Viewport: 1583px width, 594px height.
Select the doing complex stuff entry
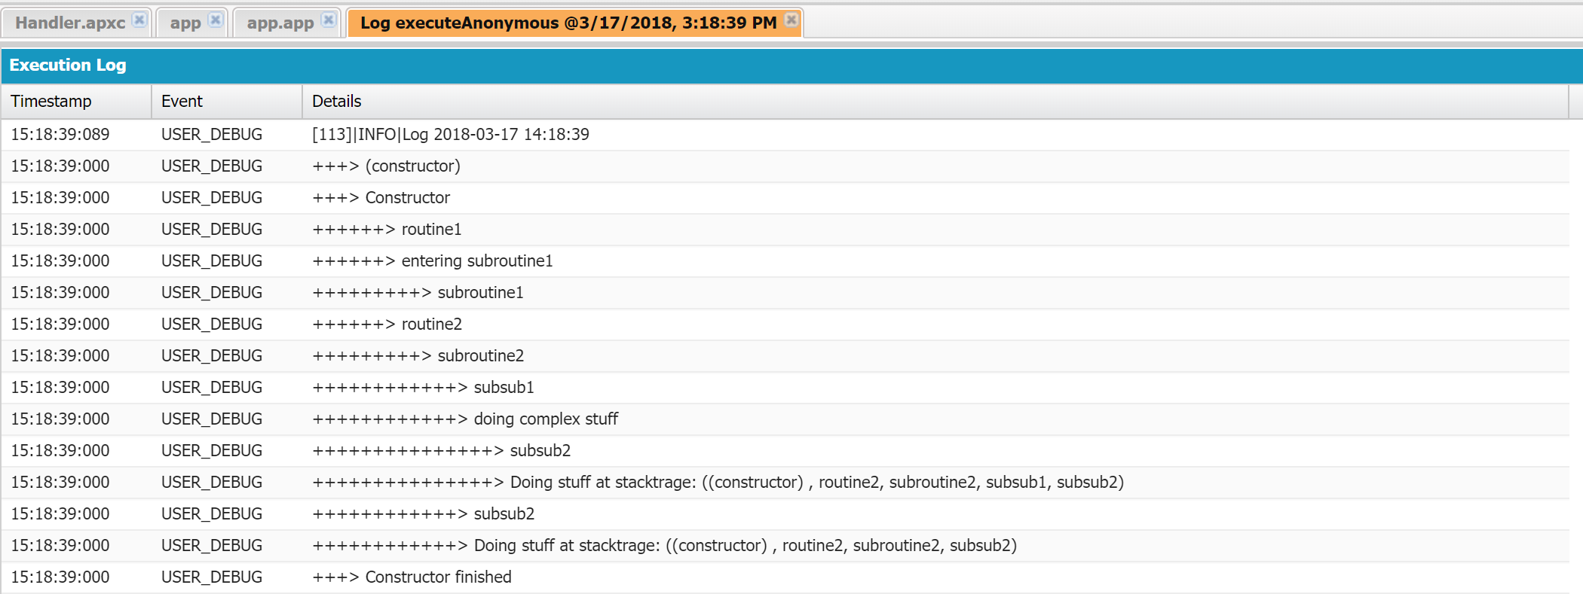[x=465, y=419]
